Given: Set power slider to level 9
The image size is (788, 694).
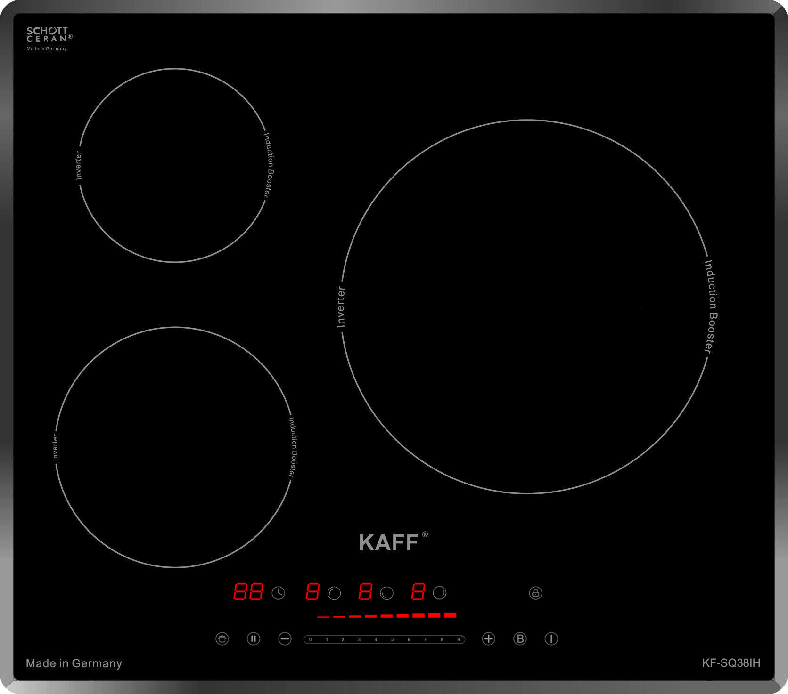Looking at the screenshot, I should 458,639.
